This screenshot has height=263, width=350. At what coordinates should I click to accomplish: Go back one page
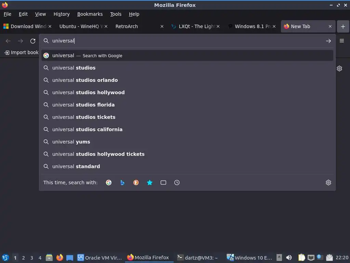pyautogui.click(x=8, y=41)
